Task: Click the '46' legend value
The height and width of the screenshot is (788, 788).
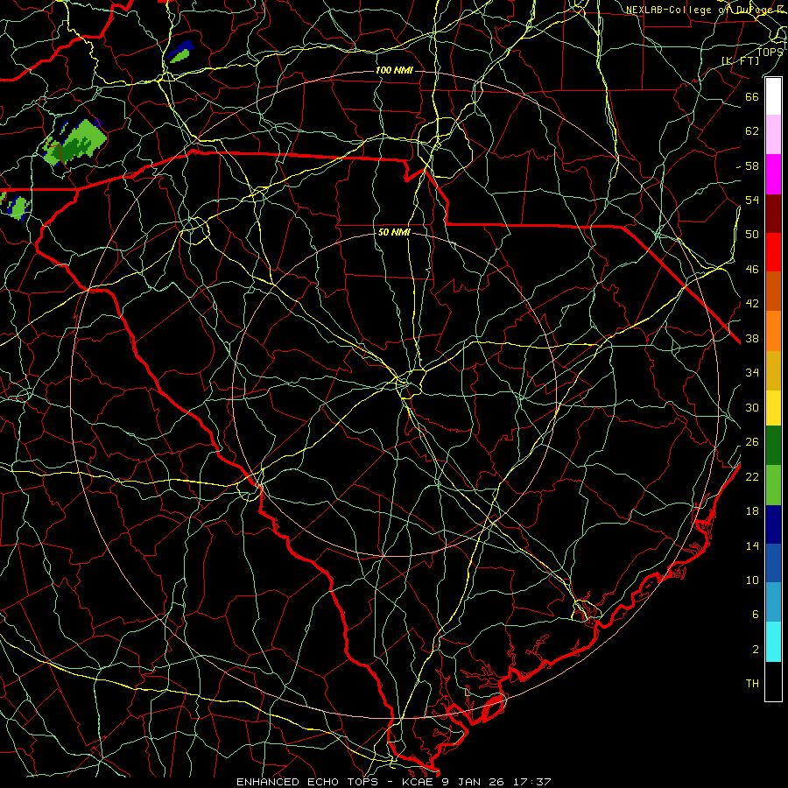Action: click(x=752, y=270)
